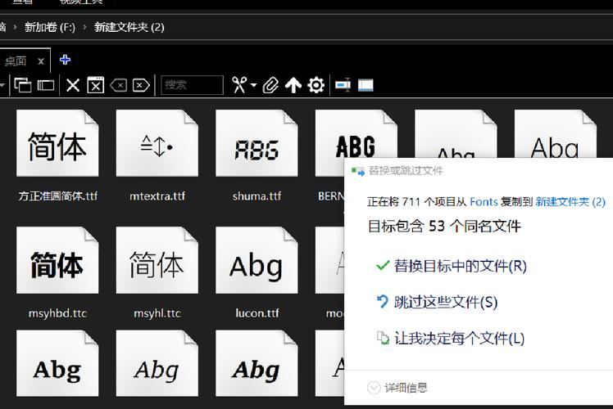Select top-right Abg font thumbnail at window edge
Viewport: 613px width, 409px height.
555,134
